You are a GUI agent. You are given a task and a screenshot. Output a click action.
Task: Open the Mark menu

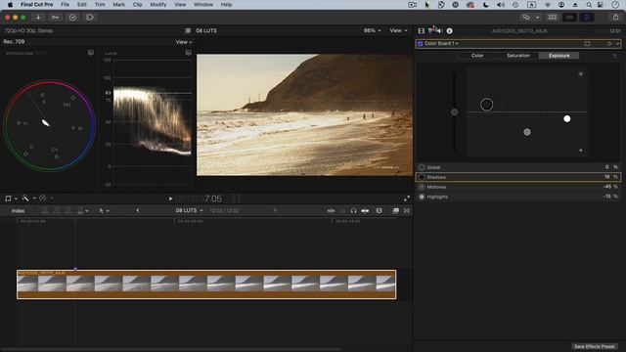[x=118, y=4]
